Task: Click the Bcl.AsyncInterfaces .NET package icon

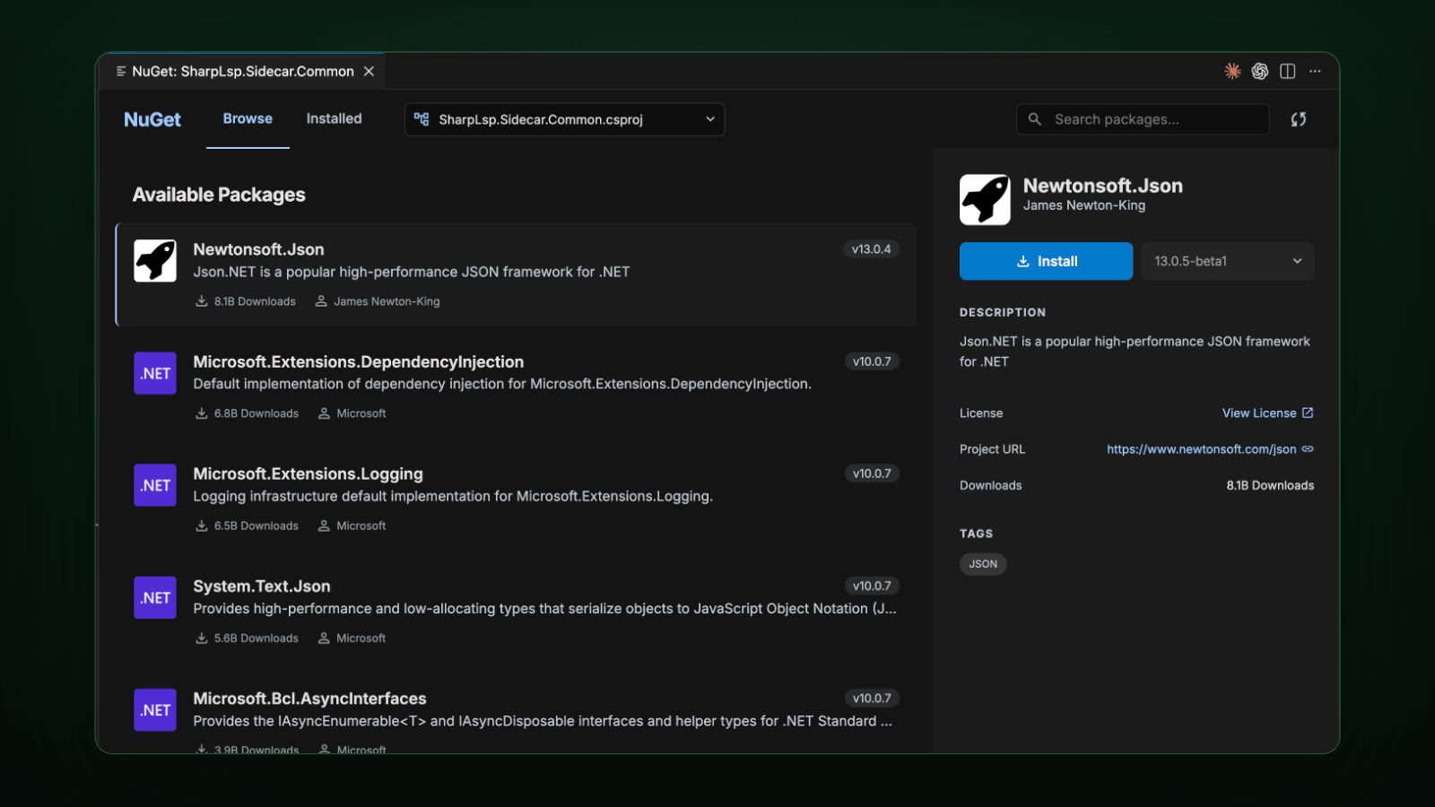Action: point(155,709)
